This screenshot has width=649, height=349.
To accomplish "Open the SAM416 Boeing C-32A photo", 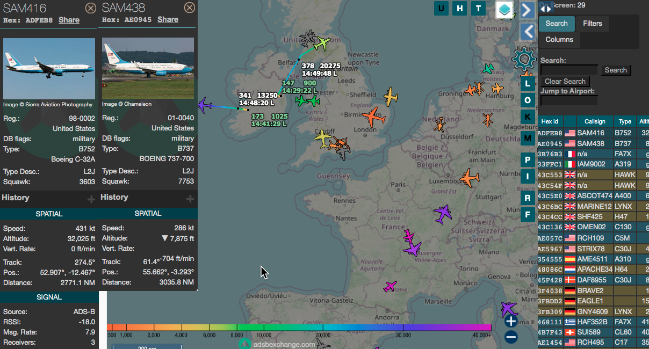I will tap(49, 69).
